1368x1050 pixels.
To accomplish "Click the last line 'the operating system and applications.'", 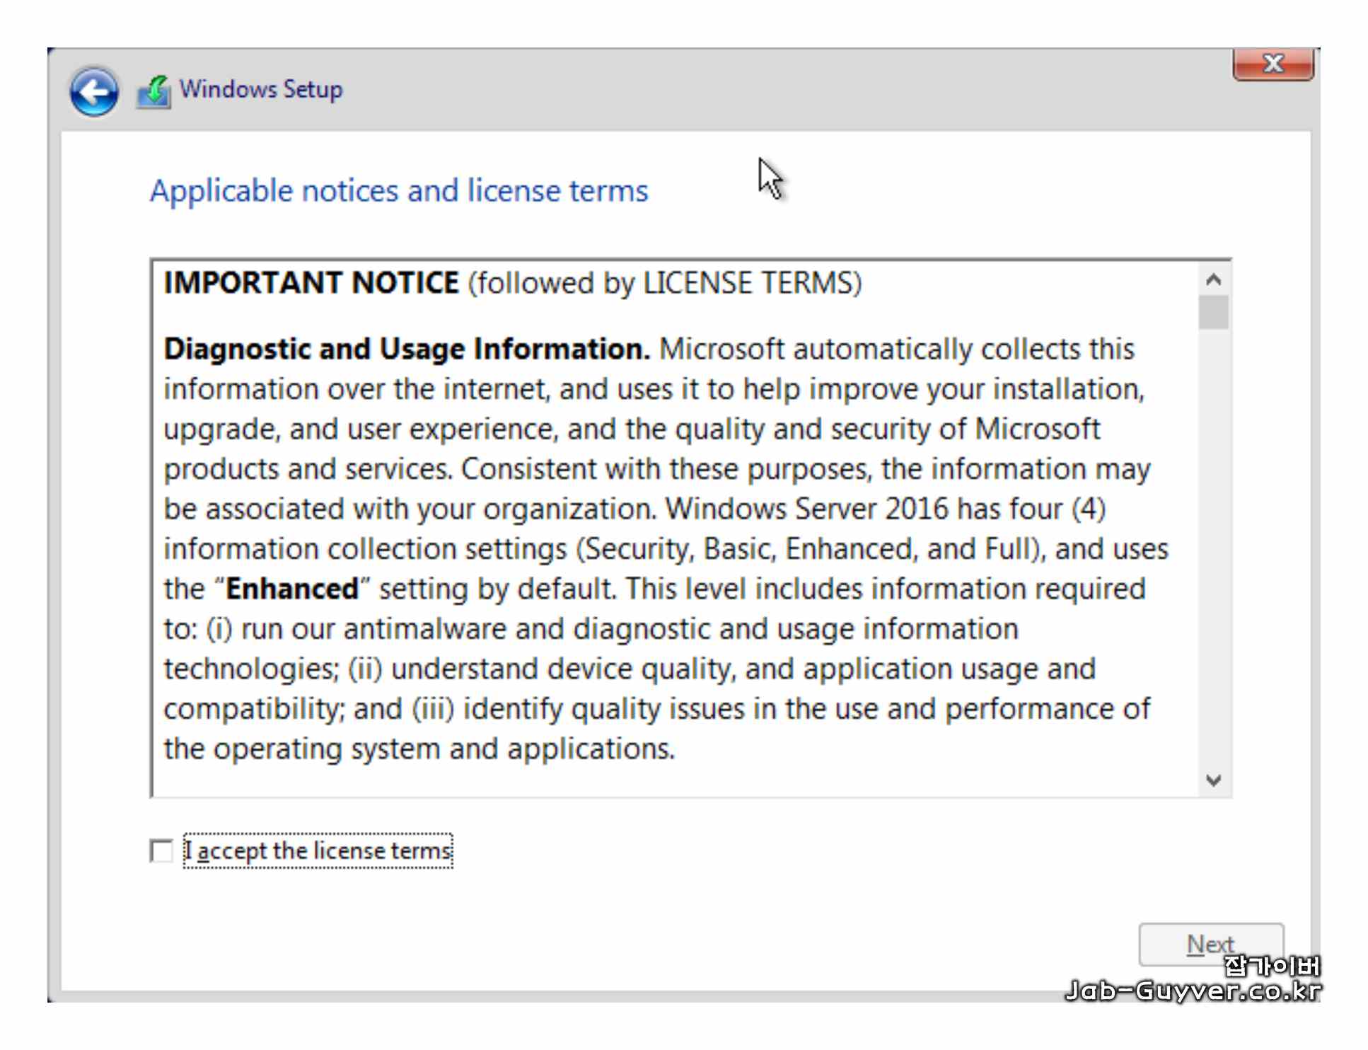I will point(419,749).
